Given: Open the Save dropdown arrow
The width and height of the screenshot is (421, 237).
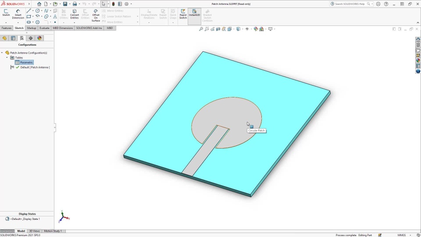Looking at the screenshot, I should (x=70, y=4).
